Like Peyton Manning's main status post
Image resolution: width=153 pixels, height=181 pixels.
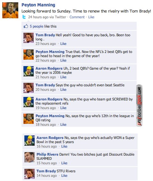click(x=91, y=17)
